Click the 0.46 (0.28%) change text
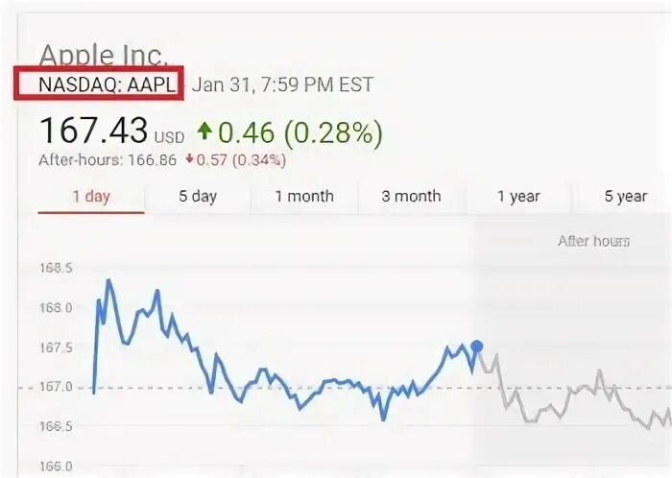This screenshot has width=672, height=478. coord(300,132)
